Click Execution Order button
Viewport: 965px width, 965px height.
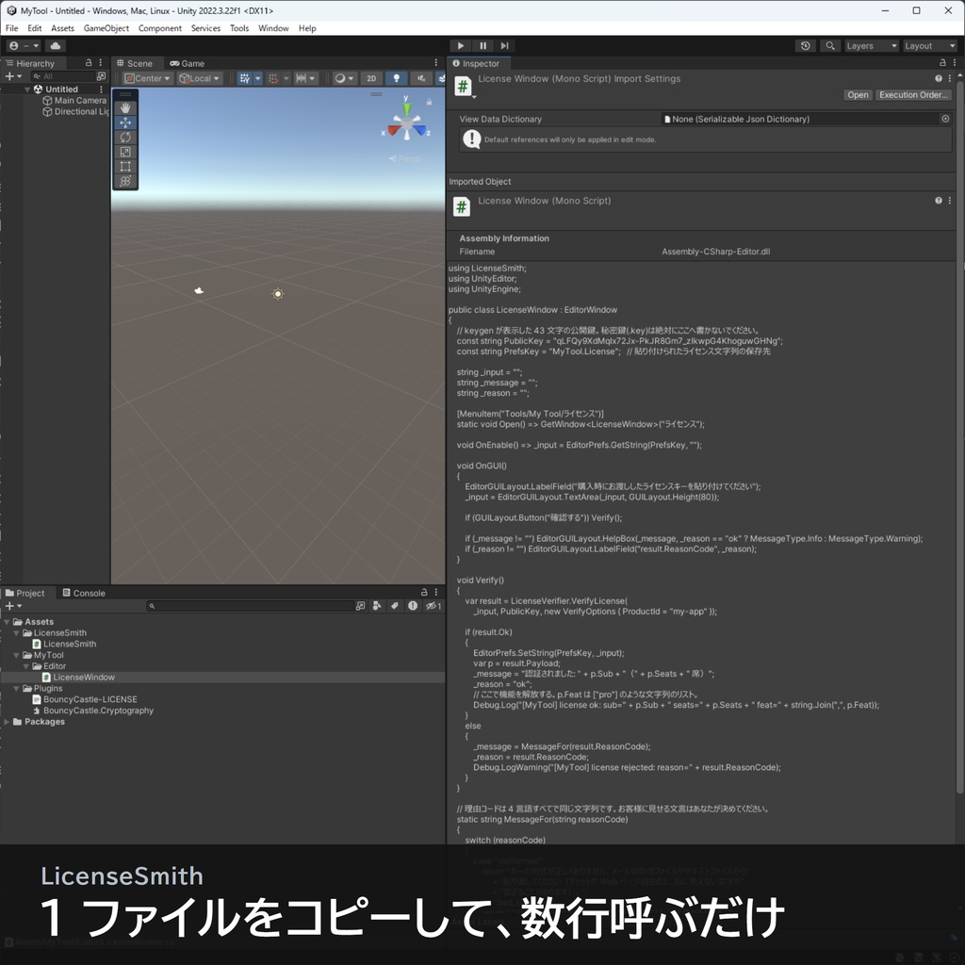tap(913, 95)
